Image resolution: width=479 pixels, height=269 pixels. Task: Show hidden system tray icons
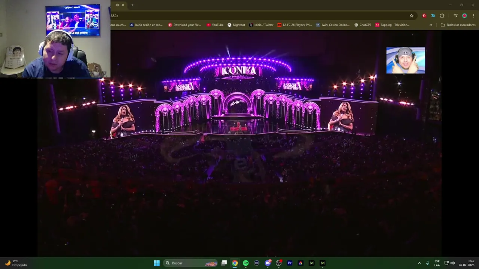tap(419, 263)
